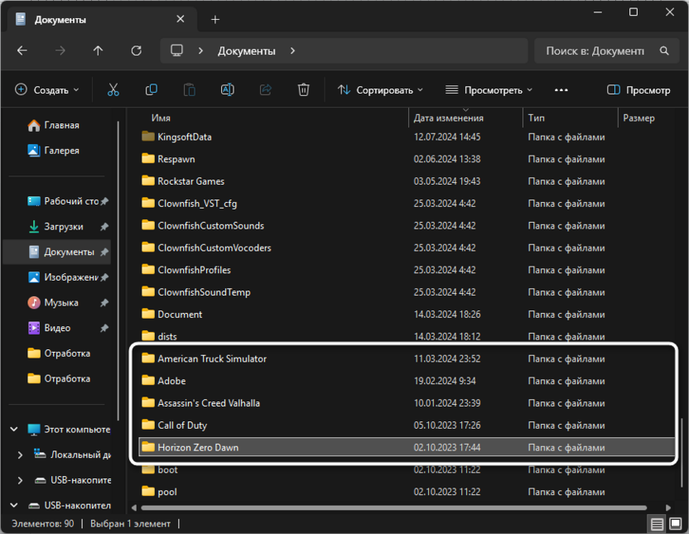
Task: Open the Создать dropdown
Action: pyautogui.click(x=47, y=90)
